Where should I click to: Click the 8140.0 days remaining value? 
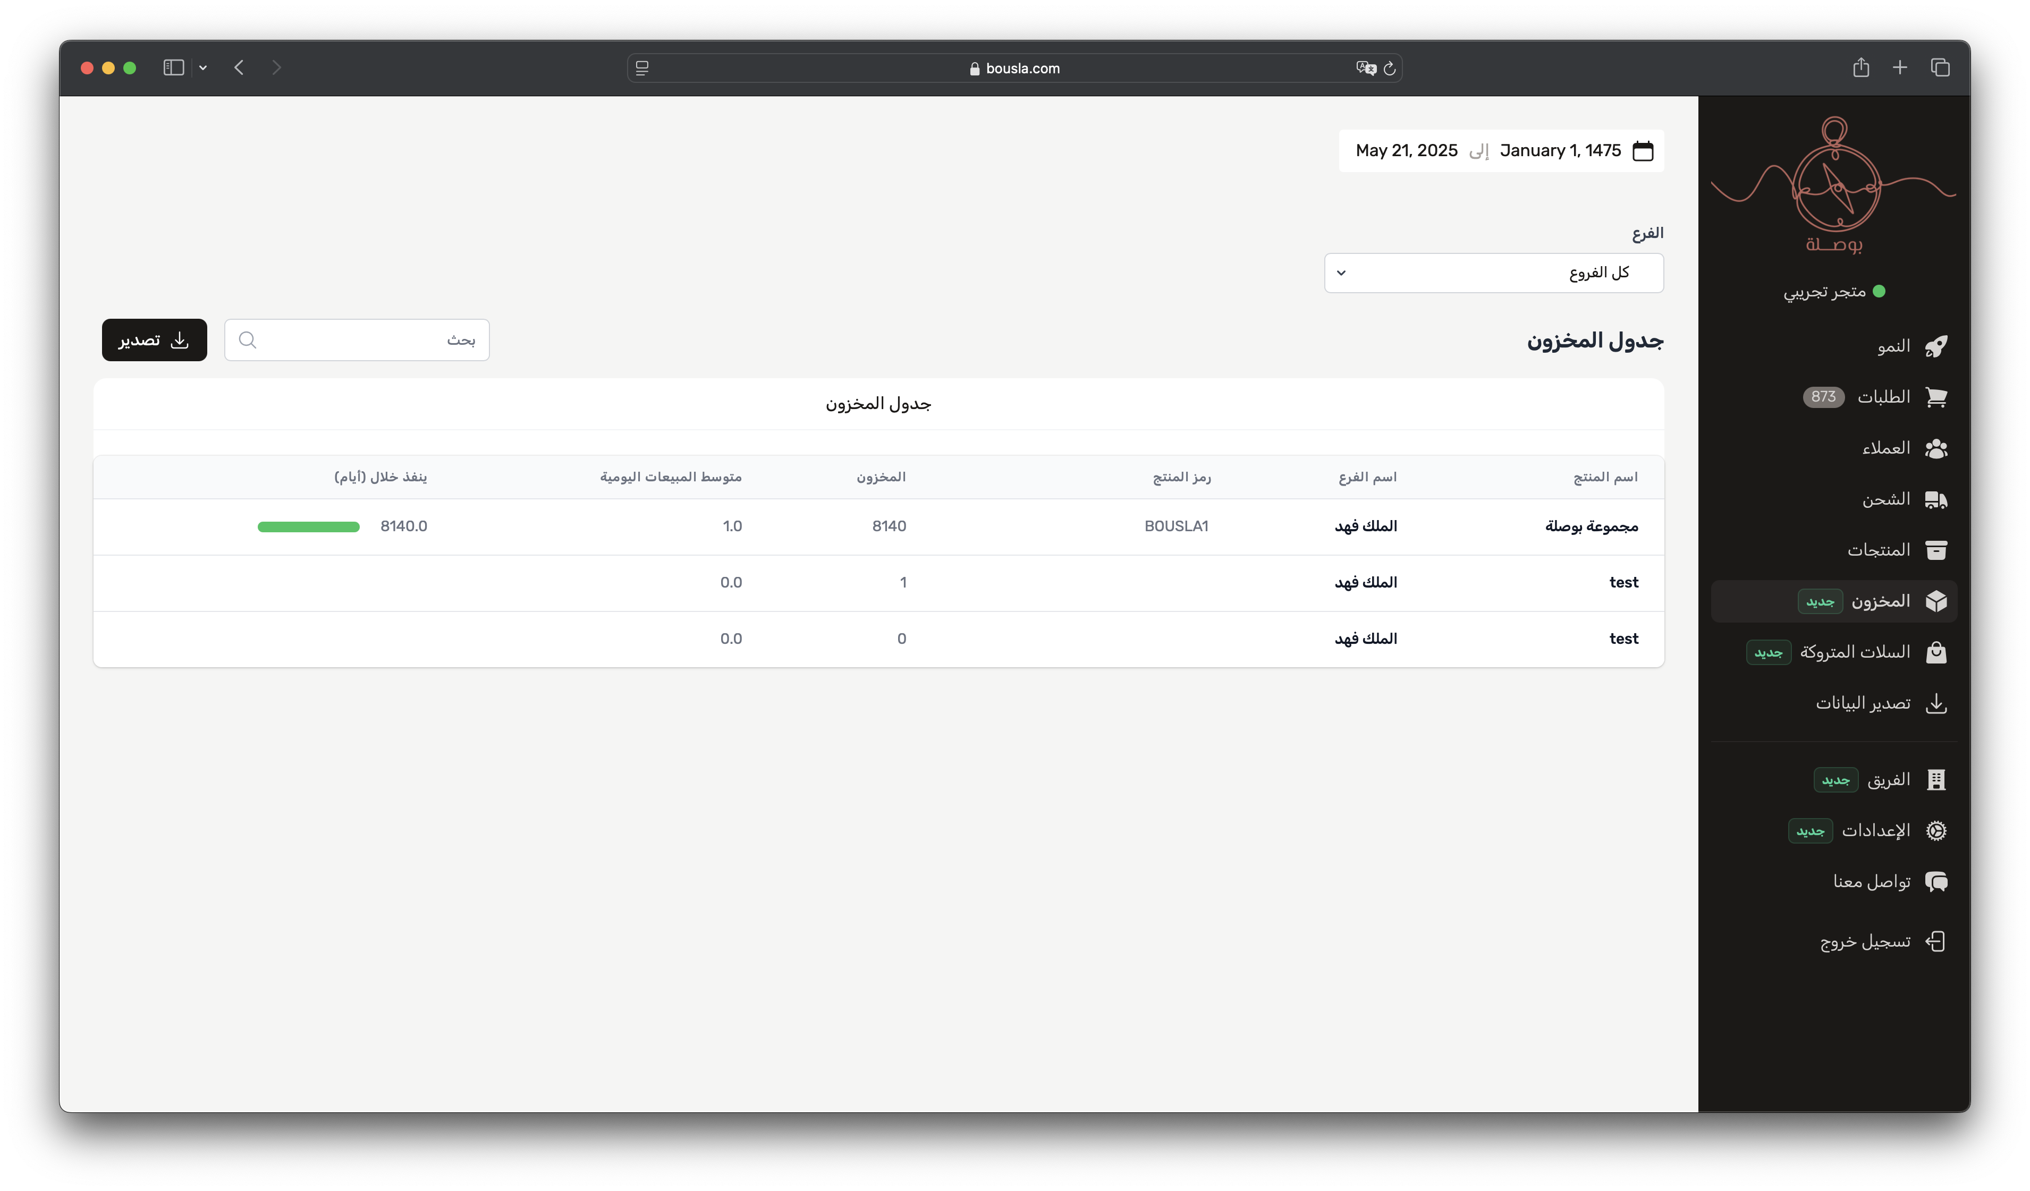click(403, 526)
